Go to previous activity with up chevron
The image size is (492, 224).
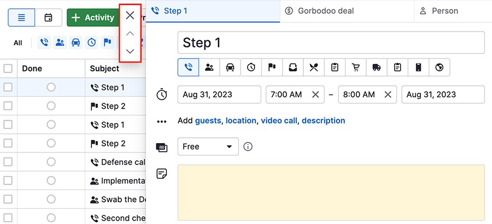(x=130, y=34)
